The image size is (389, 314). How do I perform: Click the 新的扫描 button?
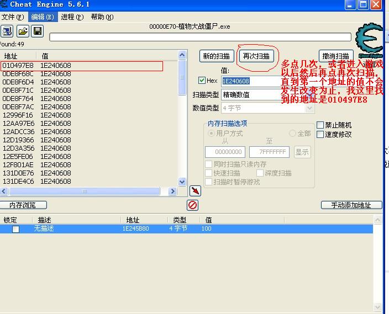coord(217,56)
